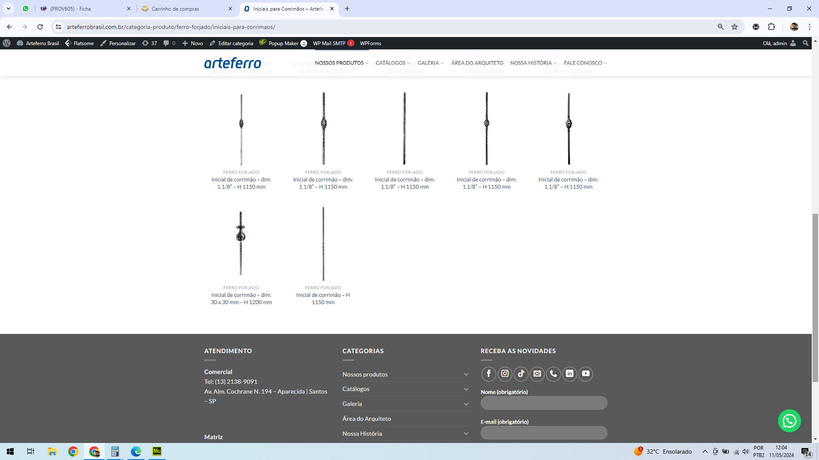The image size is (819, 460).
Task: Expand Nossos produtos footer category
Action: (x=466, y=374)
